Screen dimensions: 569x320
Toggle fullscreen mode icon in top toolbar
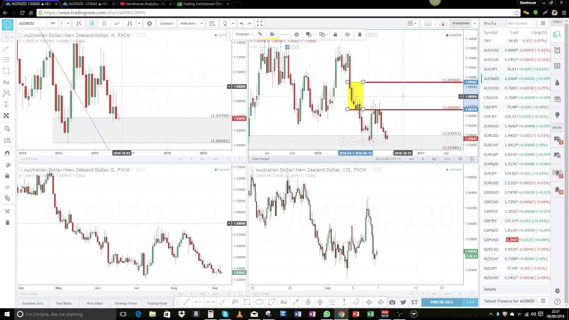260,23
